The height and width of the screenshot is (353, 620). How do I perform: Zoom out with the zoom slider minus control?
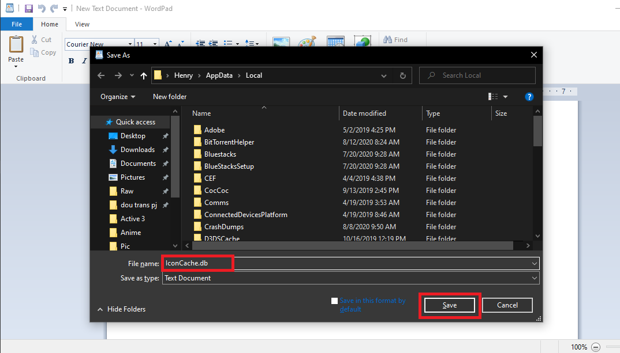coord(595,347)
